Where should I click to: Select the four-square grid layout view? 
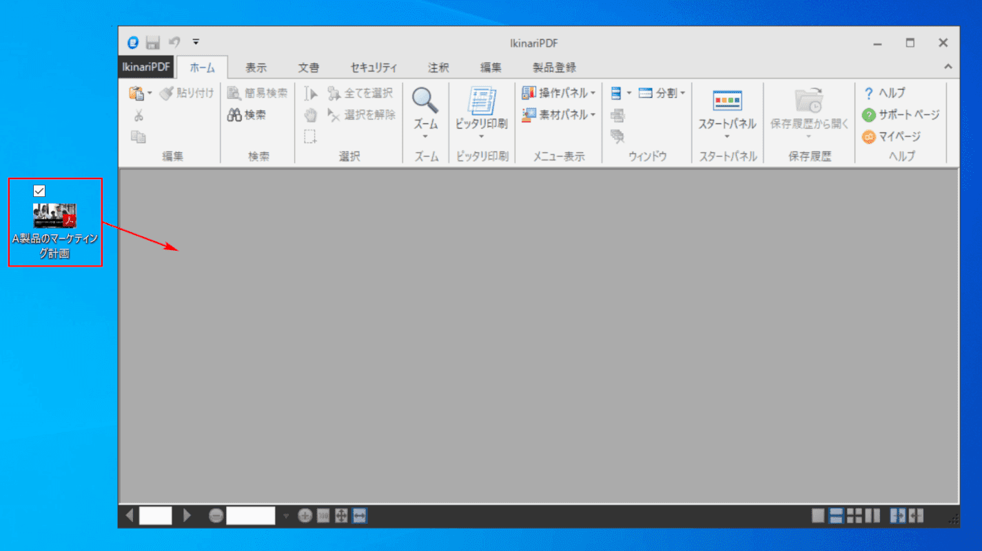point(855,515)
